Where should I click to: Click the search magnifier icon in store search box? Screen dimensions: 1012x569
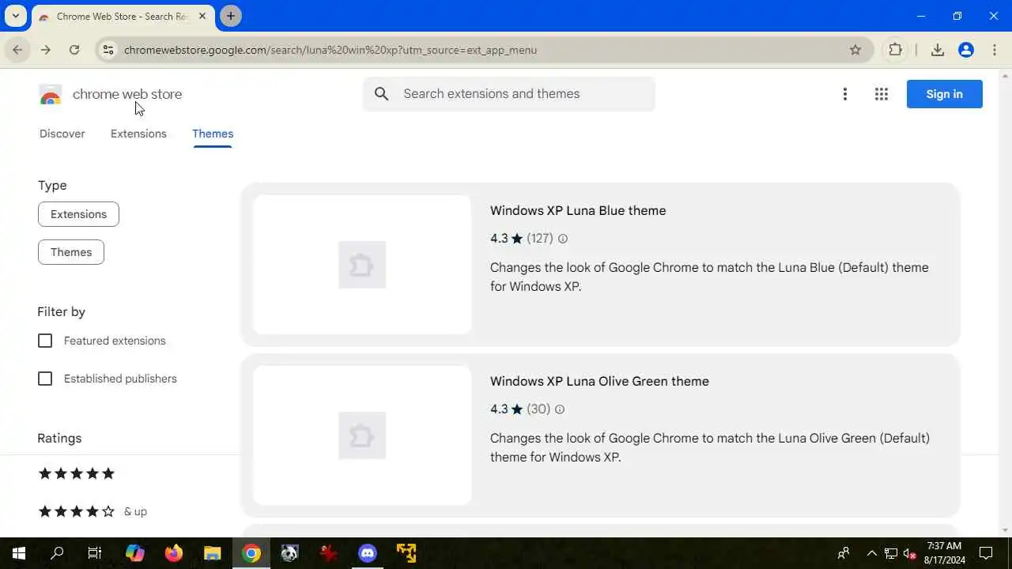pyautogui.click(x=382, y=94)
